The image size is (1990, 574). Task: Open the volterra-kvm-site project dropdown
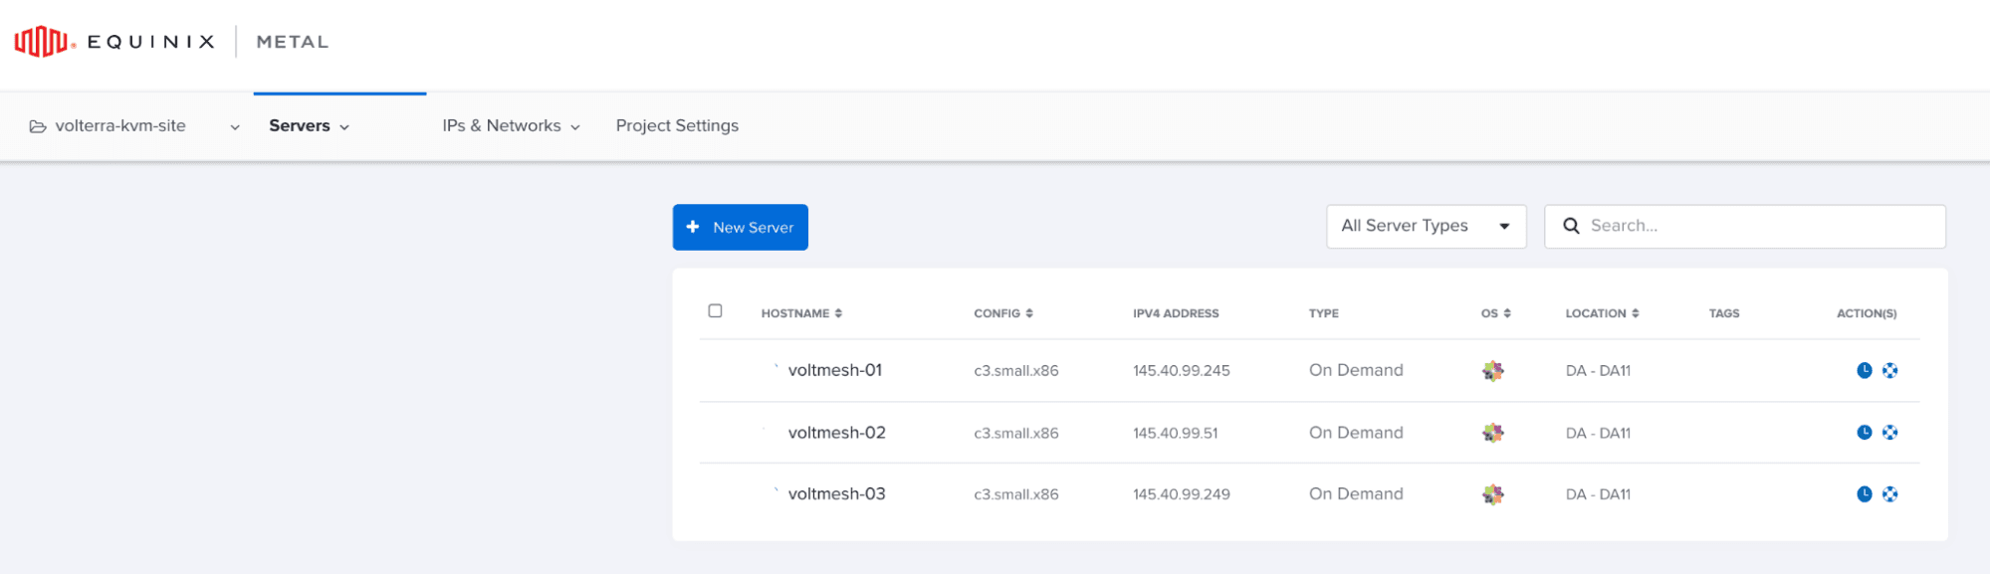(134, 126)
